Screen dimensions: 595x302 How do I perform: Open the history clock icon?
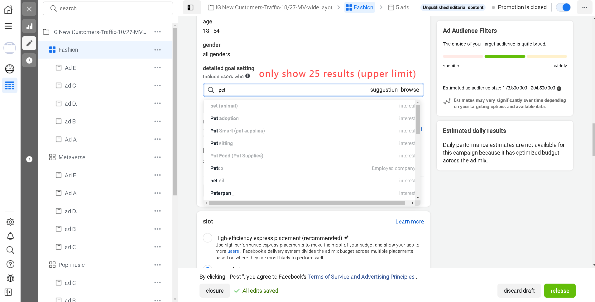pos(29,60)
